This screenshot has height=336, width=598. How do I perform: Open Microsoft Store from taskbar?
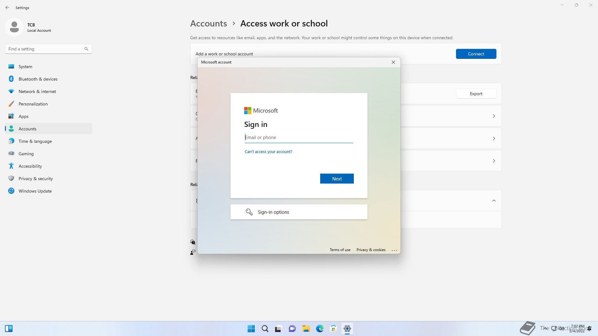click(333, 329)
